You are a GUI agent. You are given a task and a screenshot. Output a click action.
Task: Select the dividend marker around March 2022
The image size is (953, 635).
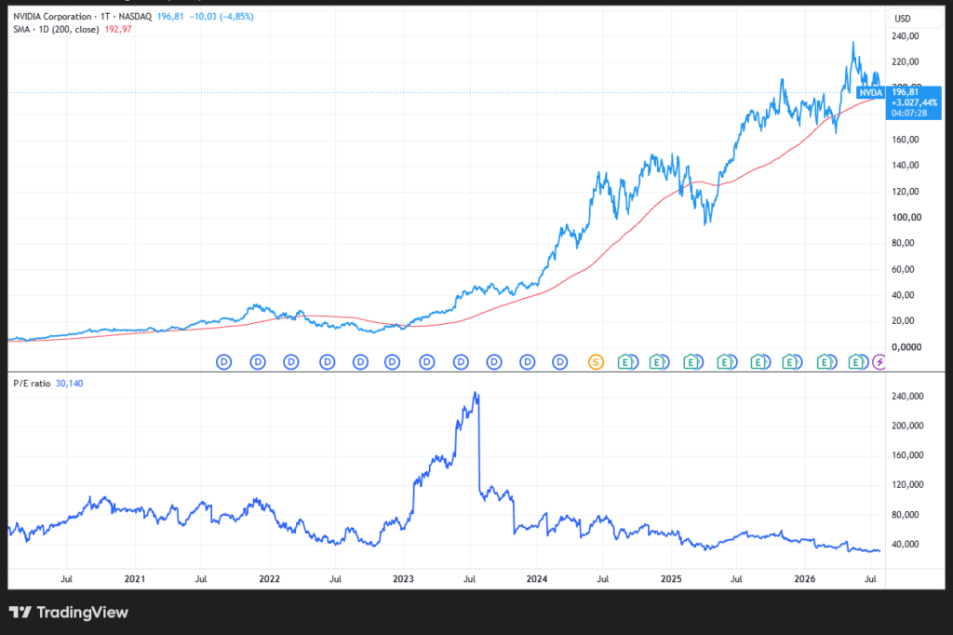point(291,362)
